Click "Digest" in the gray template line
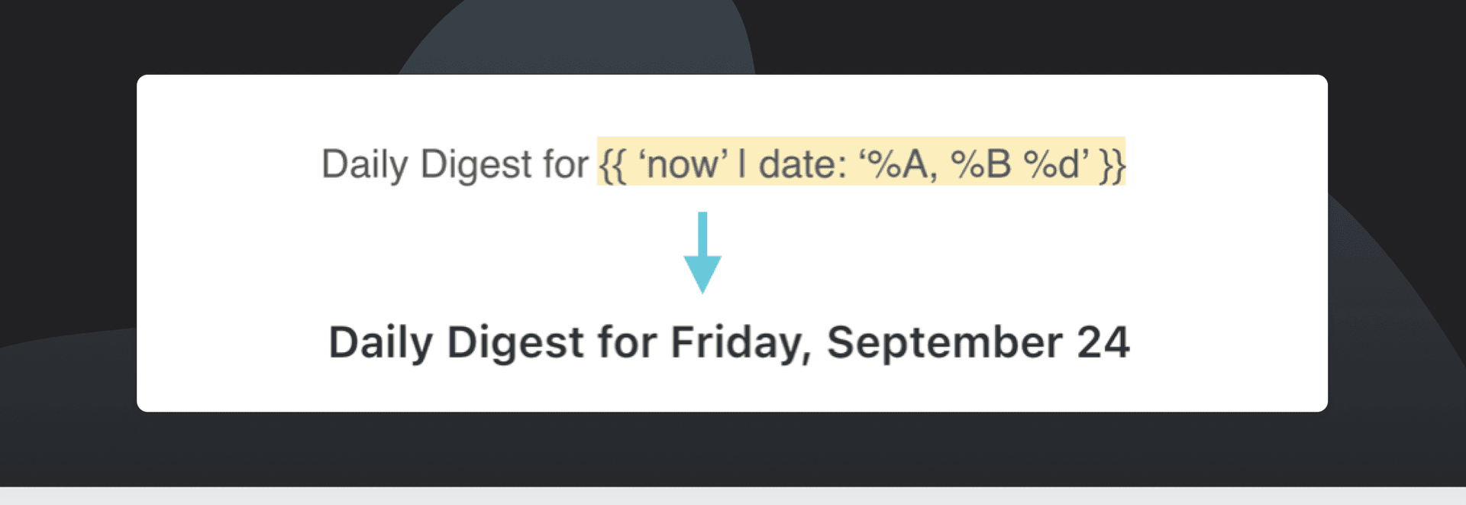Image resolution: width=1466 pixels, height=505 pixels. tap(476, 164)
